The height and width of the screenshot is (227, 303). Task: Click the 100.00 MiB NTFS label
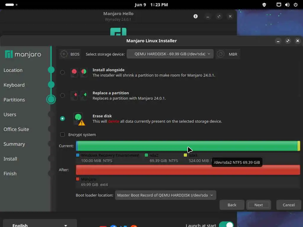click(x=97, y=160)
